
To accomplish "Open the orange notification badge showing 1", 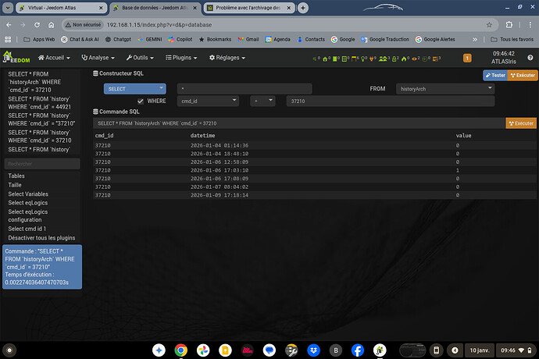I will click(x=467, y=58).
